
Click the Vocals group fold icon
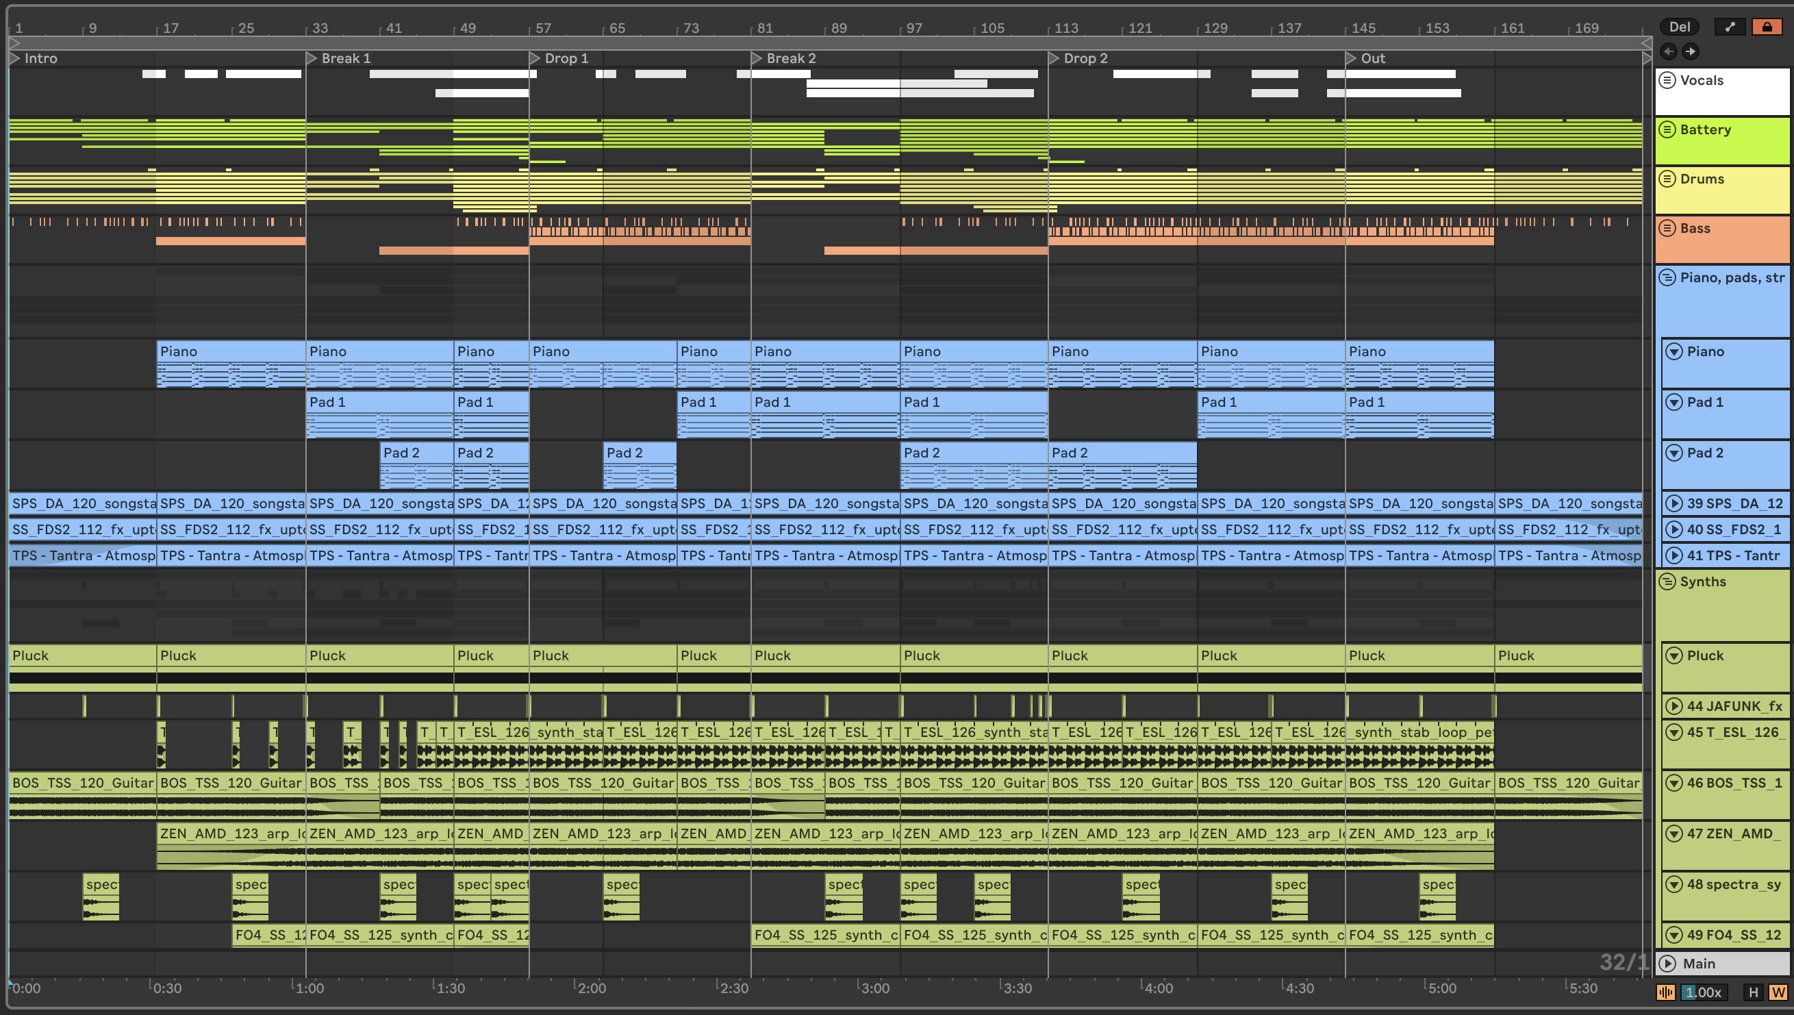1667,80
